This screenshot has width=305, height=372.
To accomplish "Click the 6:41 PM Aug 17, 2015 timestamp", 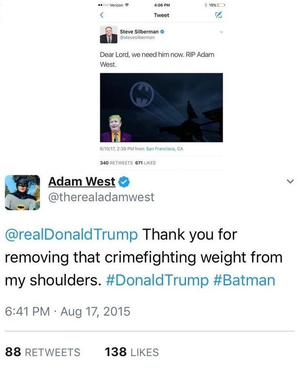I will click(68, 311).
